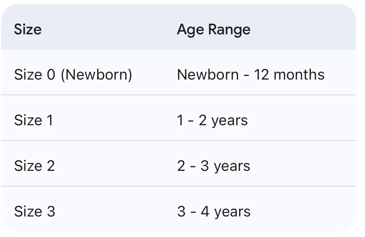Select the Size 0 (Newborn) cell

[x=73, y=75]
